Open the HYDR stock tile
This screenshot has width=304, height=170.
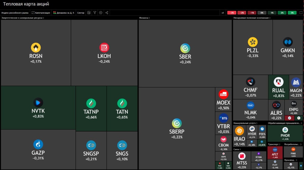pos(252,132)
